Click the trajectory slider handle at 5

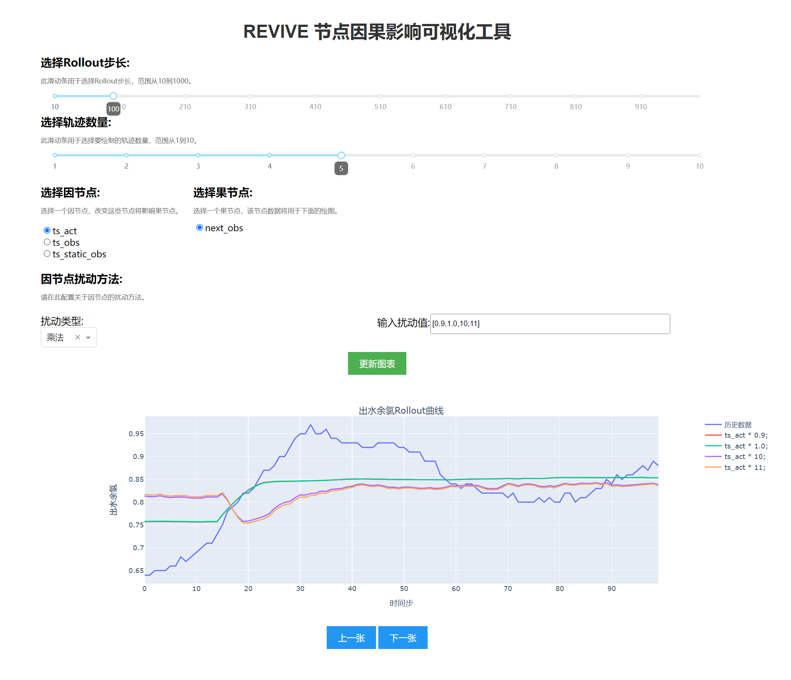[341, 155]
